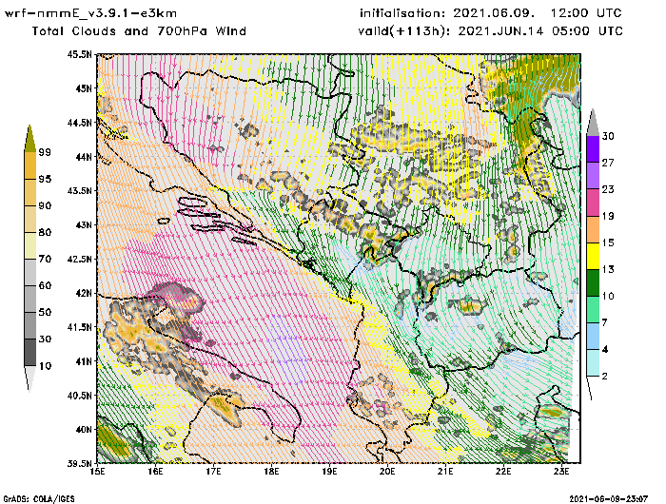Click the '2021-06-09-23:07' timestamp
The image size is (666, 504).
pyautogui.click(x=608, y=499)
